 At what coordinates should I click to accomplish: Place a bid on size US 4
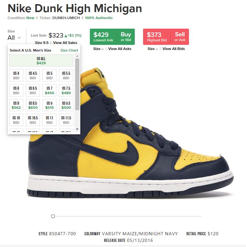pos(16,75)
